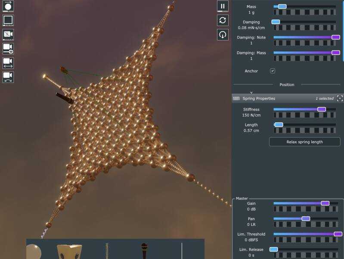The height and width of the screenshot is (259, 344).
Task: Adjust the Stiffness slider handle
Action: tap(321, 110)
